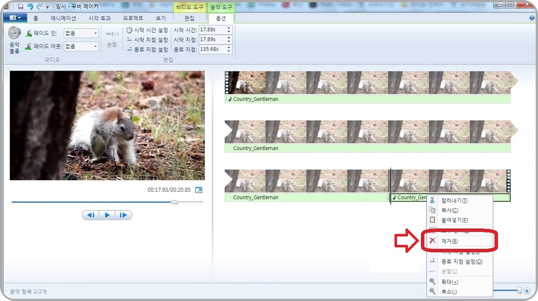Image resolution: width=538 pixels, height=301 pixels.
Task: Switch to the 홈 tab
Action: tap(36, 18)
